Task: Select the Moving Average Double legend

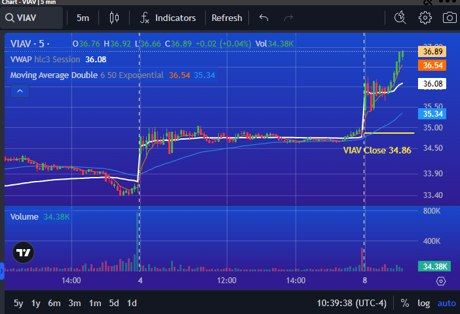Action: click(x=113, y=75)
